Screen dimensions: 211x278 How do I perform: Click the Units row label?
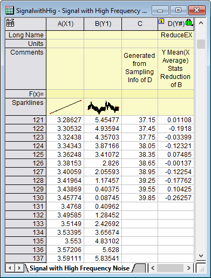coord(26,44)
